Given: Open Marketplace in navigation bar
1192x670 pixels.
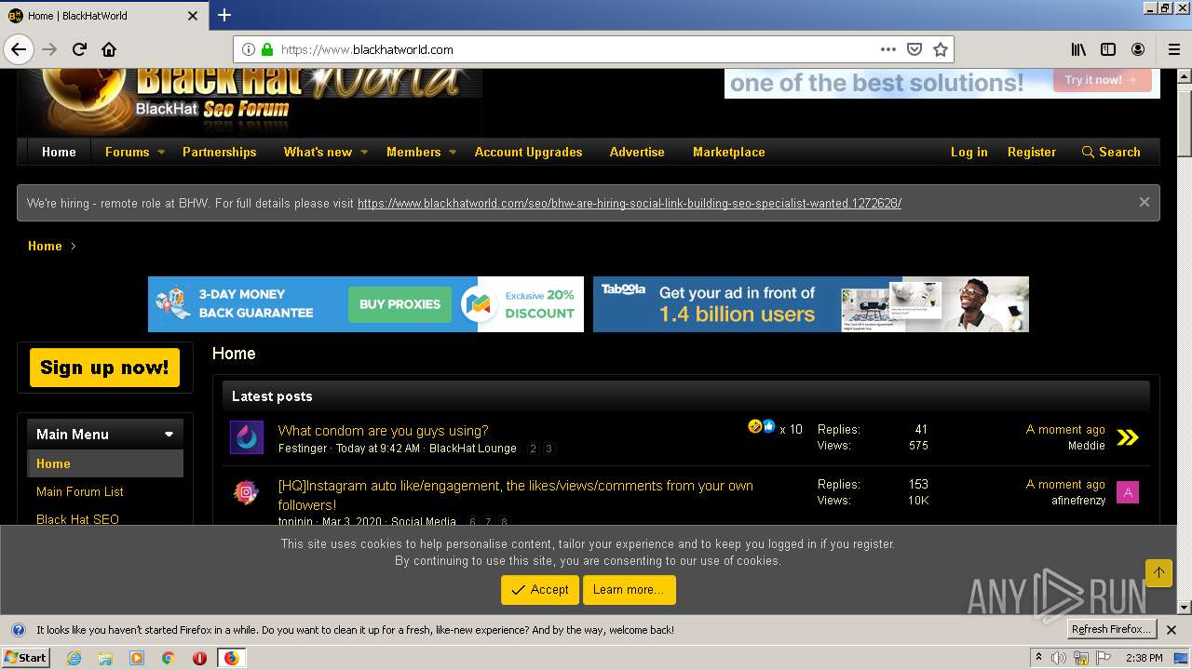Looking at the screenshot, I should [729, 152].
